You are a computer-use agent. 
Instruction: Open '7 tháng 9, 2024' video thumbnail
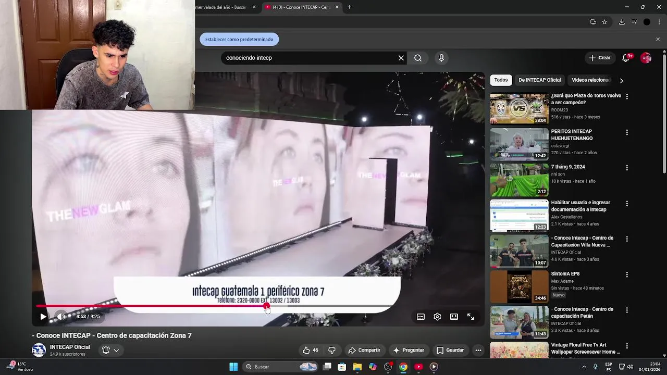click(x=519, y=180)
